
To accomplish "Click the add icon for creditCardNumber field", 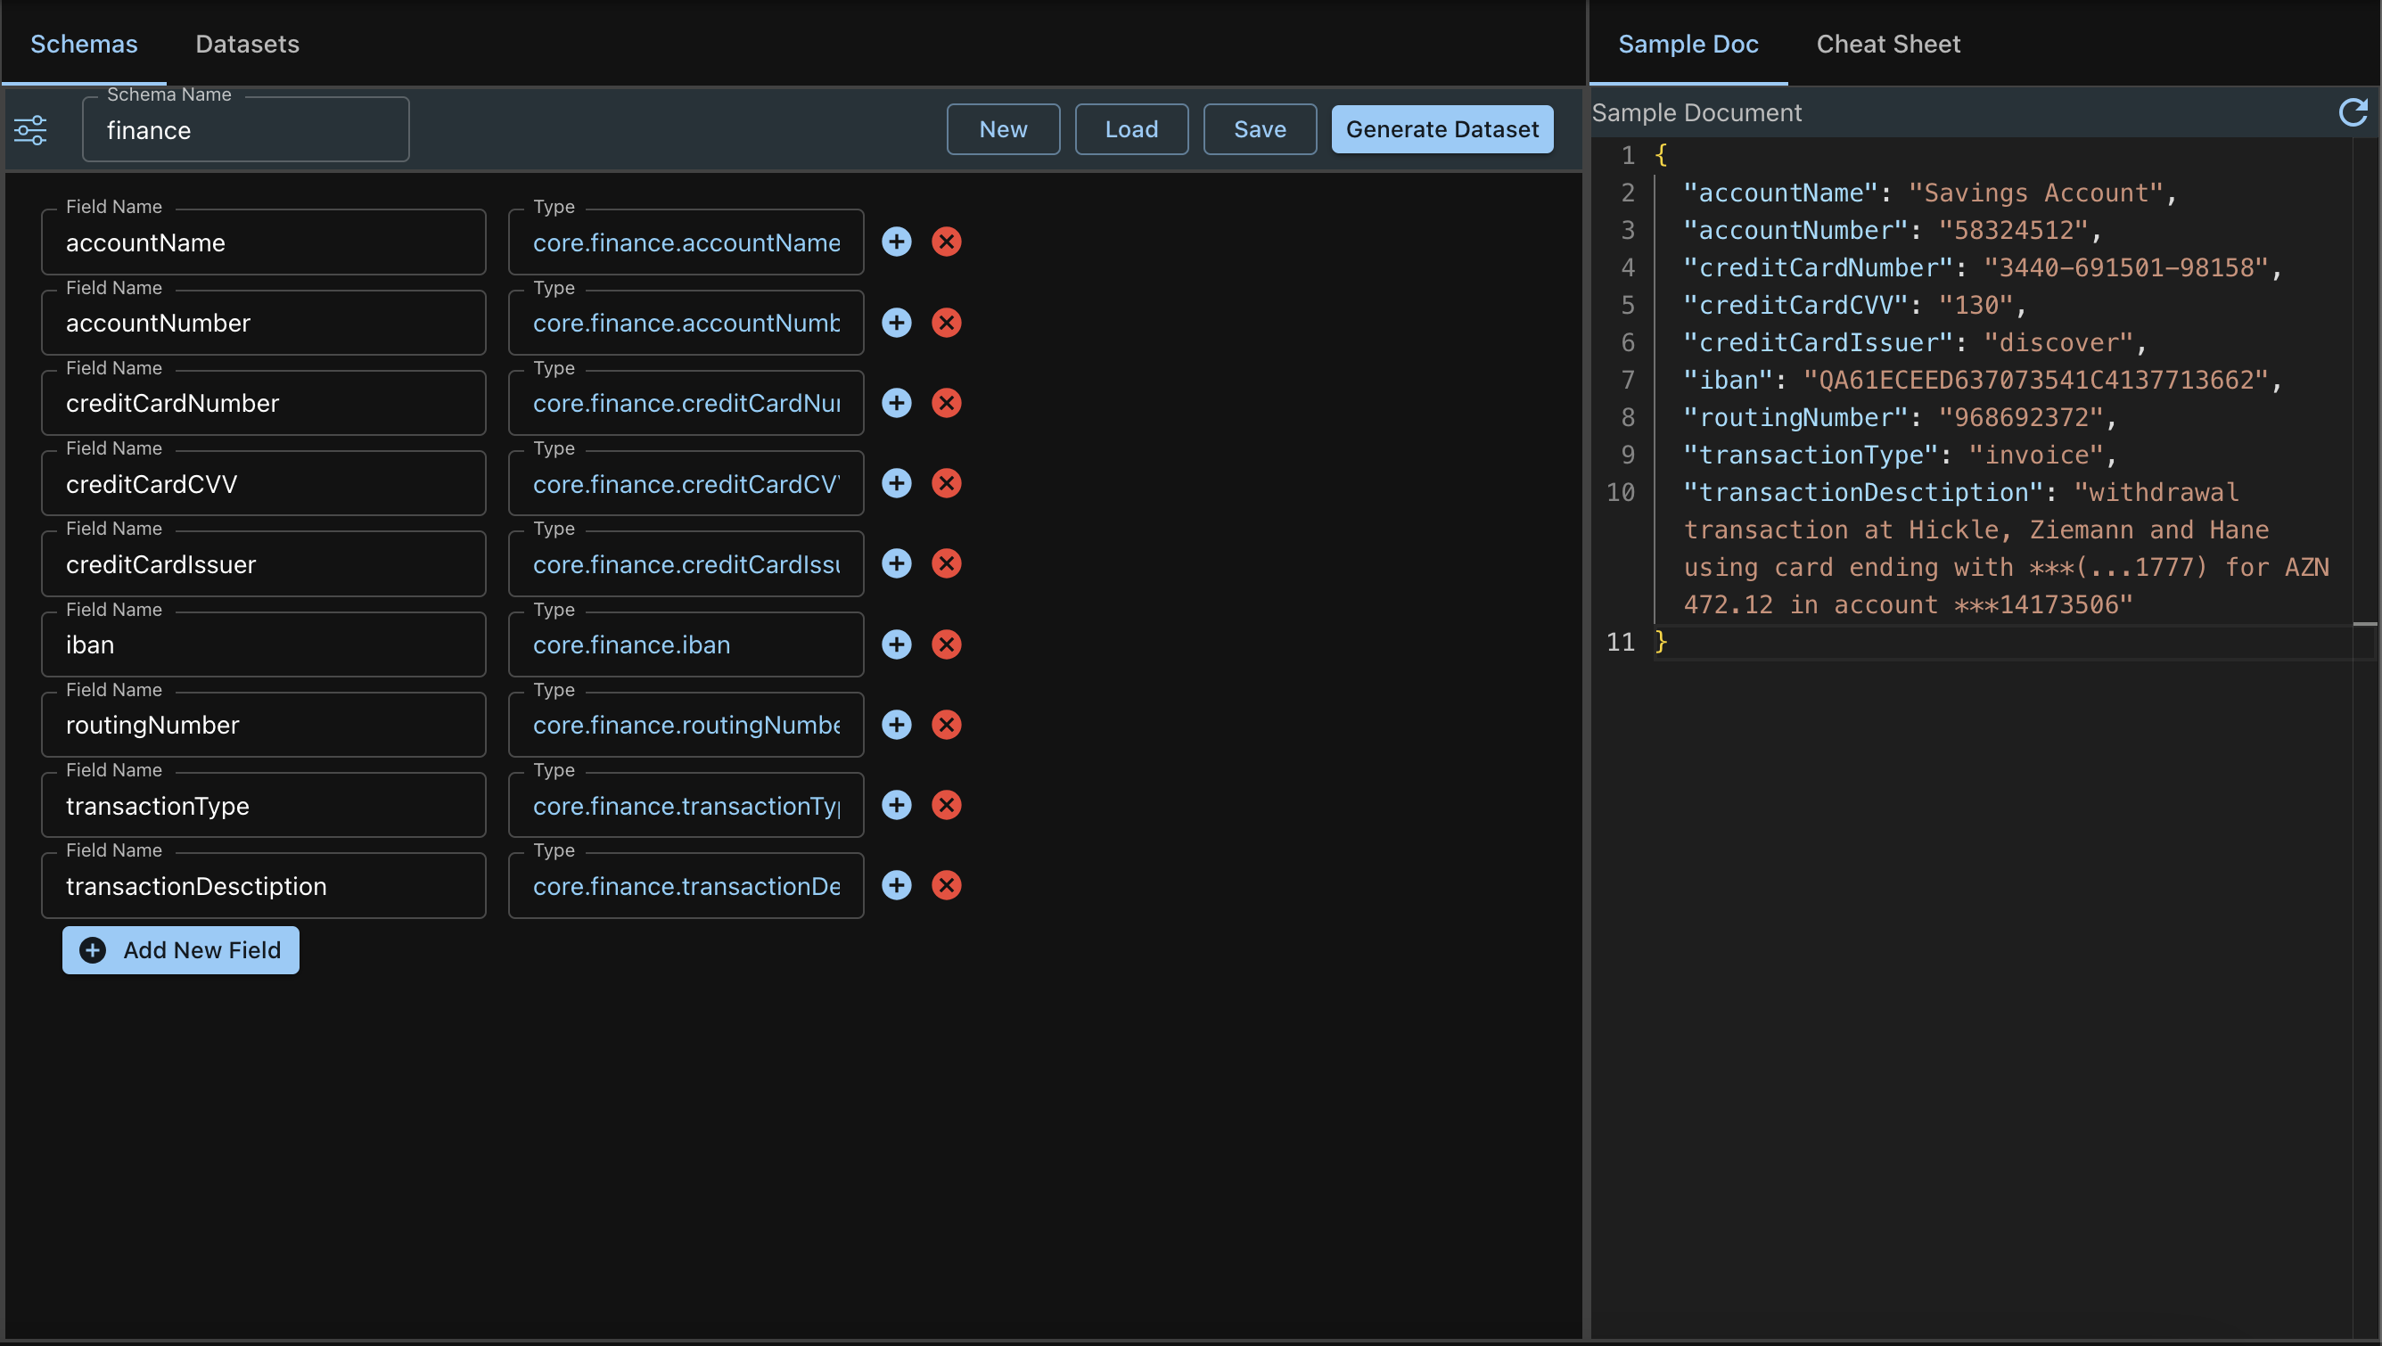I will (x=897, y=402).
